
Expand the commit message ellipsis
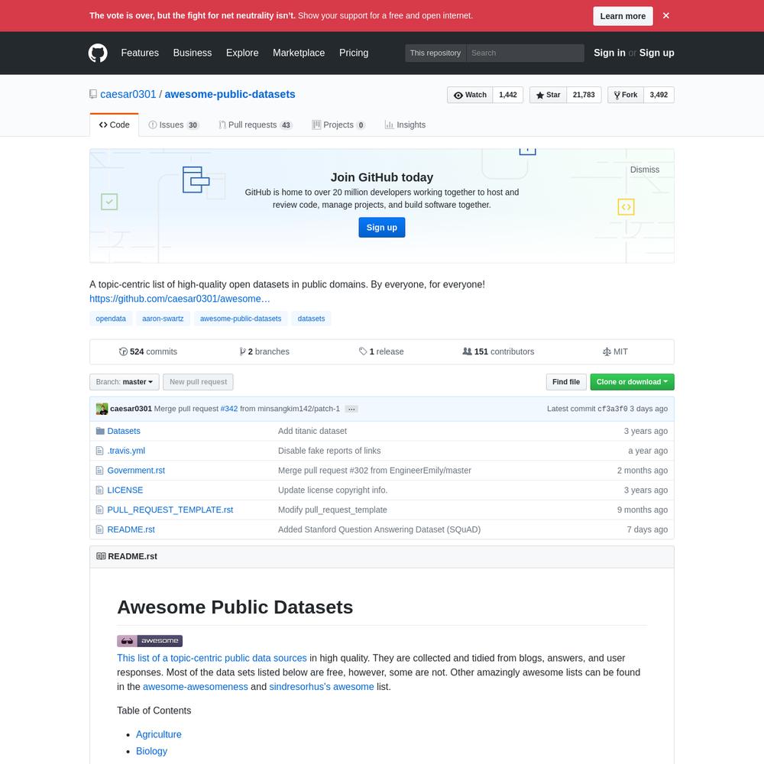click(351, 410)
